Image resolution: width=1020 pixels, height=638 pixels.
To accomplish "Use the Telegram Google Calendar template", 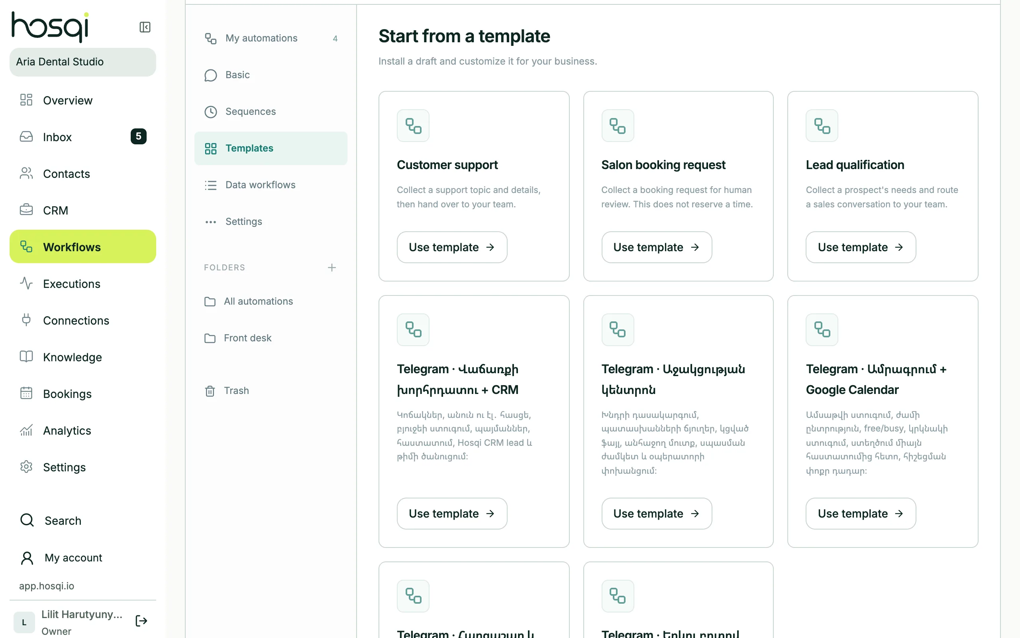I will [x=861, y=514].
